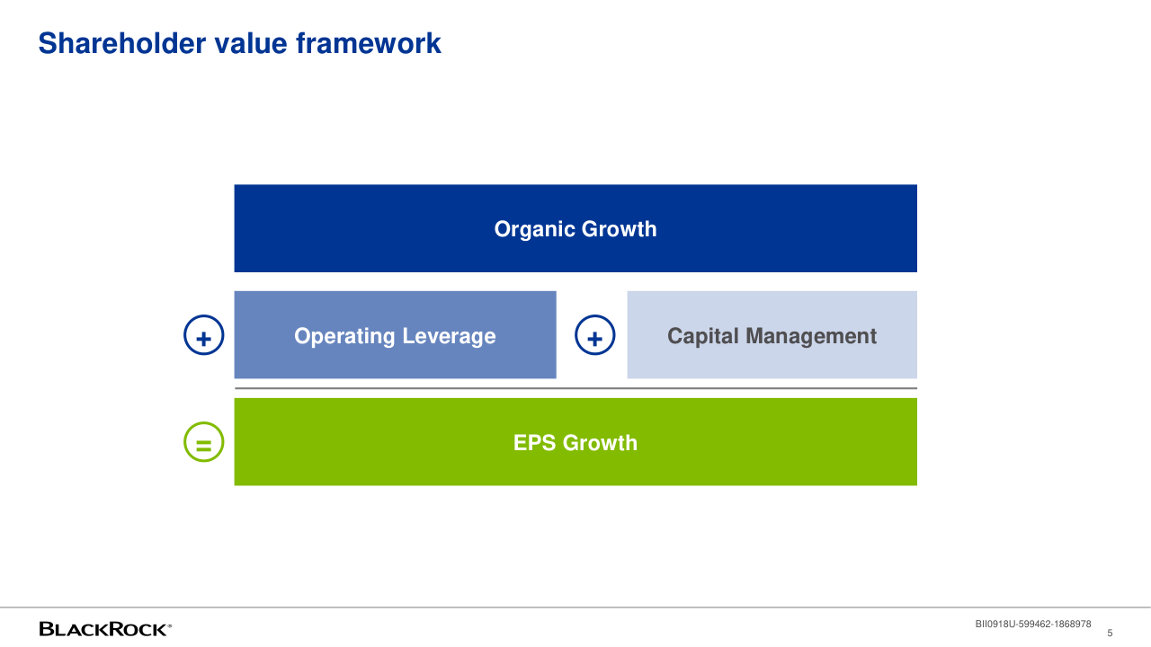Select the green equals sign icon
This screenshot has height=647, width=1151.
pos(204,442)
